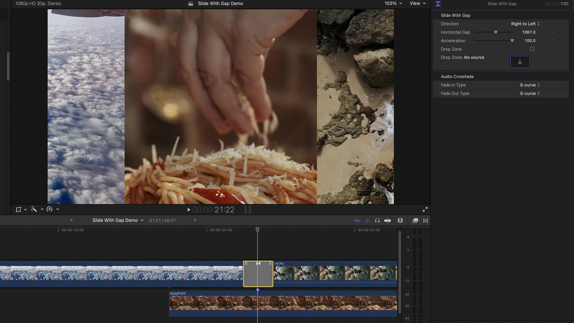Toggle snapping in the timeline
This screenshot has width=574, height=323.
tap(387, 221)
